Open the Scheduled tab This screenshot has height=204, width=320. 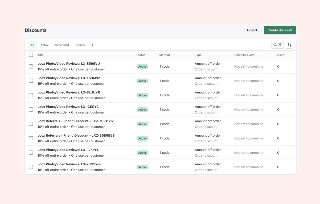pos(62,45)
